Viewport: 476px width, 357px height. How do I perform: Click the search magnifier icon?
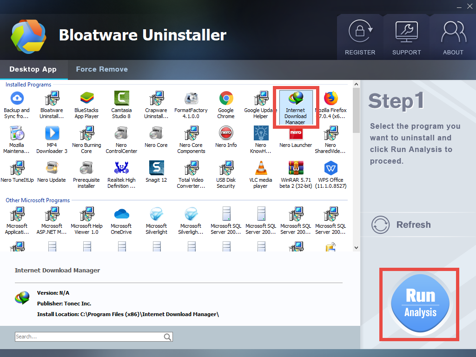tap(167, 337)
